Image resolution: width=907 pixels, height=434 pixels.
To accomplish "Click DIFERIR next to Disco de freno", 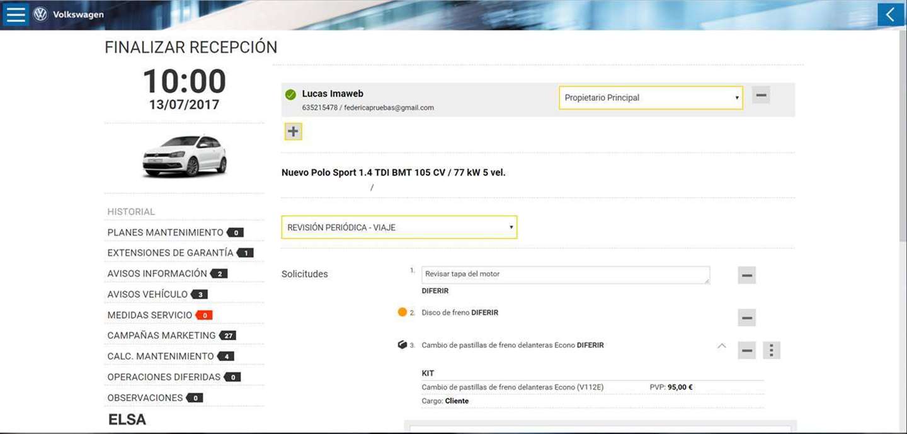I will click(485, 312).
